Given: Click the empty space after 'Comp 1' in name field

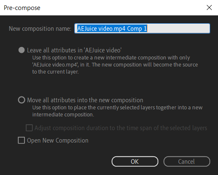Looking at the screenshot, I should (179, 29).
